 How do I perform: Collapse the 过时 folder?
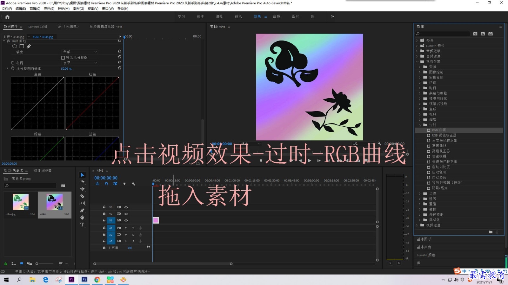click(x=420, y=125)
